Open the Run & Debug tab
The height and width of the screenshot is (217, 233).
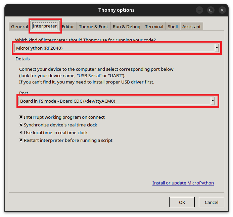[x=127, y=26]
